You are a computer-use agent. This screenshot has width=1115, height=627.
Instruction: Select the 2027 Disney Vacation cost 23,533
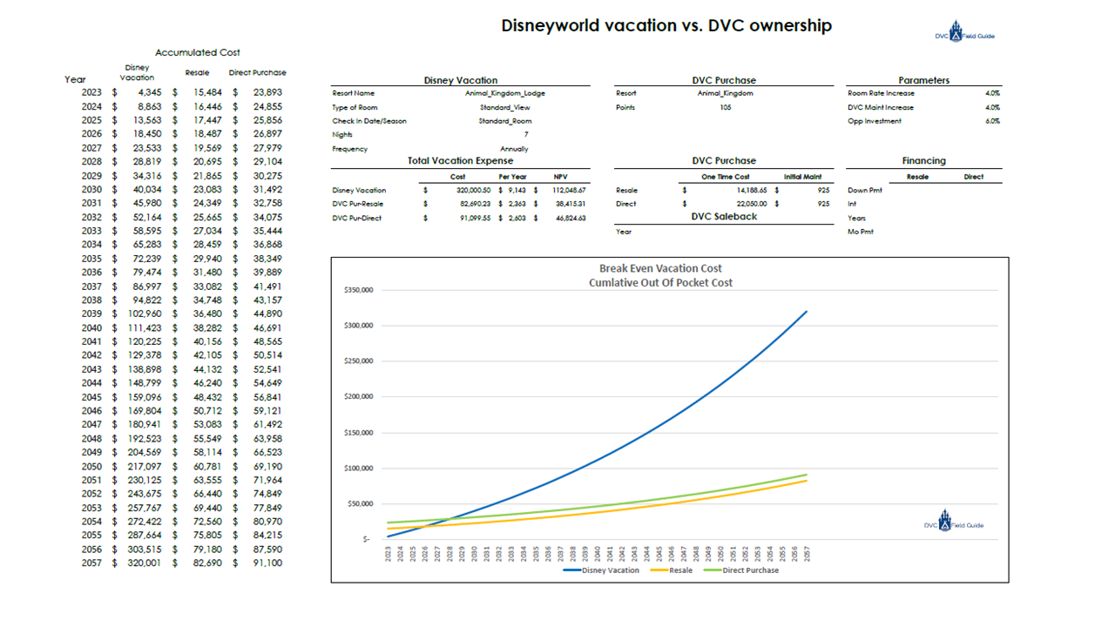pyautogui.click(x=145, y=148)
